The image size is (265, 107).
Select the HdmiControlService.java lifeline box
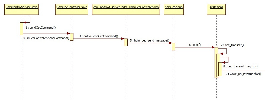[x=22, y=10]
